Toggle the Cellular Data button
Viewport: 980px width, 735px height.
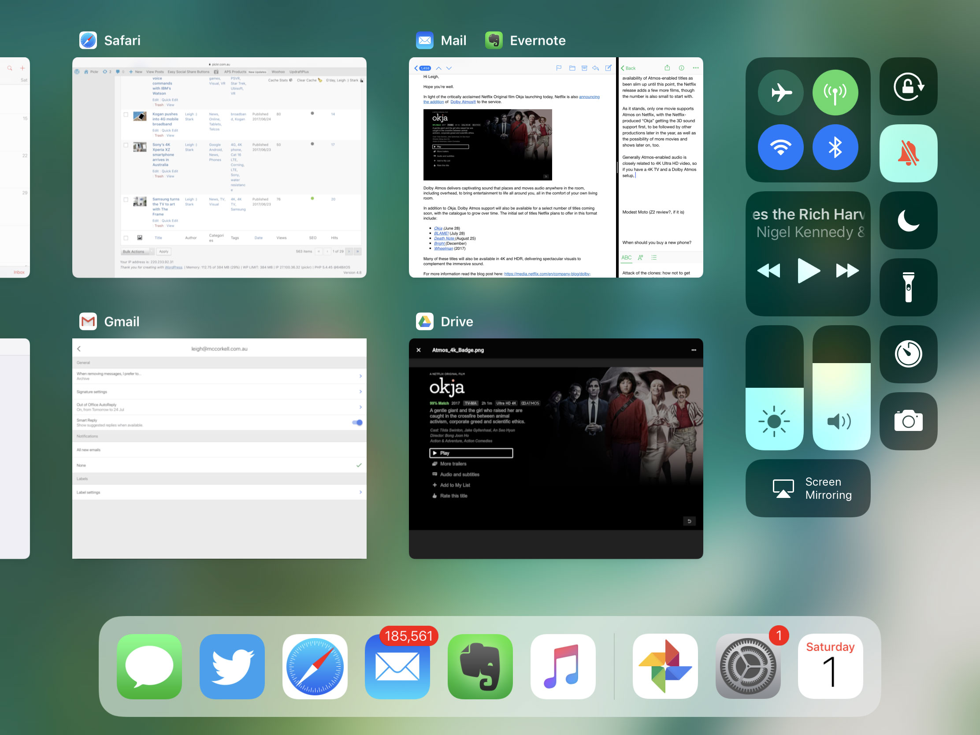835,93
